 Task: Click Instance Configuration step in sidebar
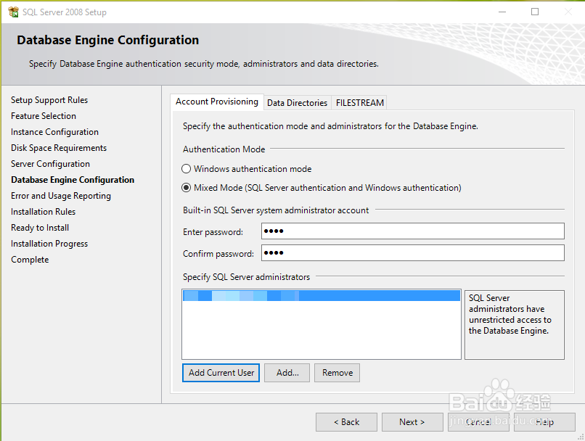pyautogui.click(x=54, y=132)
